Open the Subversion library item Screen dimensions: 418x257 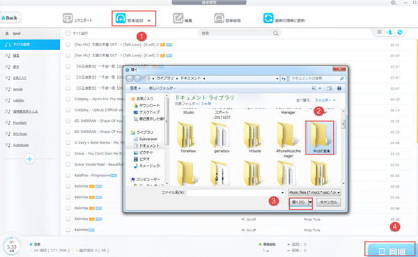pos(146,139)
